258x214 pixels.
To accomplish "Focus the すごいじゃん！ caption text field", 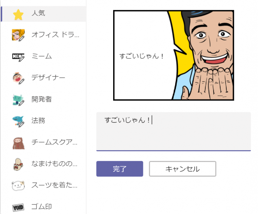I will pyautogui.click(x=174, y=131).
